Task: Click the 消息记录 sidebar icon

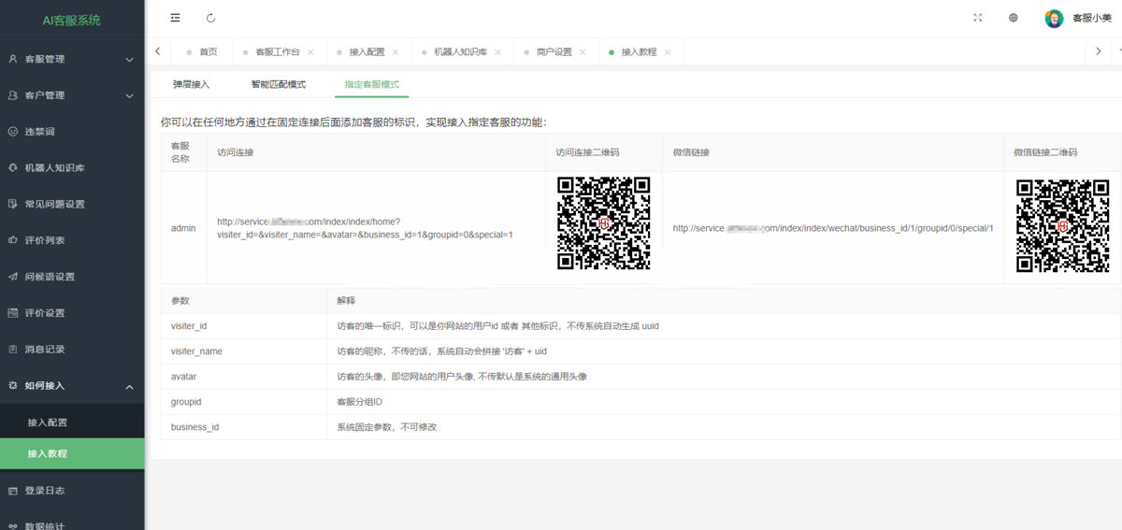Action: click(13, 350)
